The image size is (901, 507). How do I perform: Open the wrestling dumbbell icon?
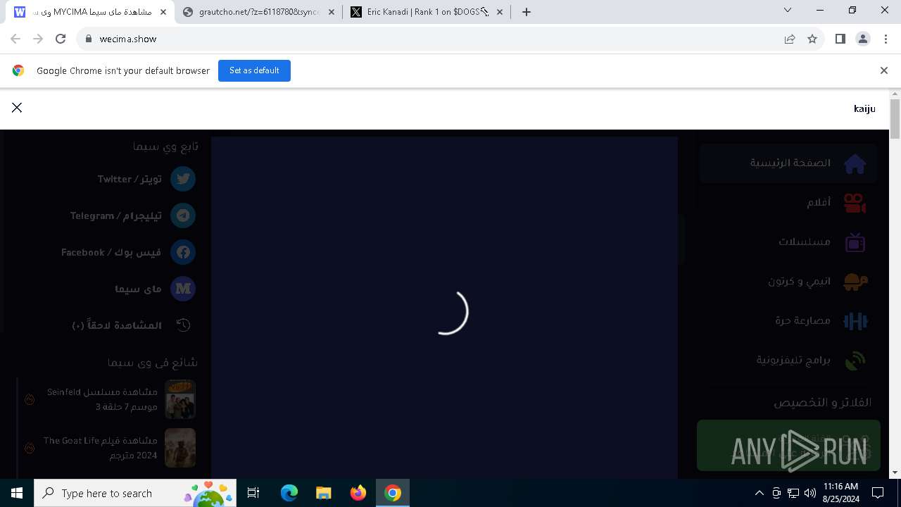click(x=855, y=321)
